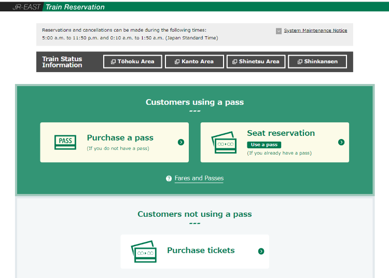389x278 pixels.
Task: Click the Purchase tickets arrow chevron
Action: pyautogui.click(x=261, y=251)
